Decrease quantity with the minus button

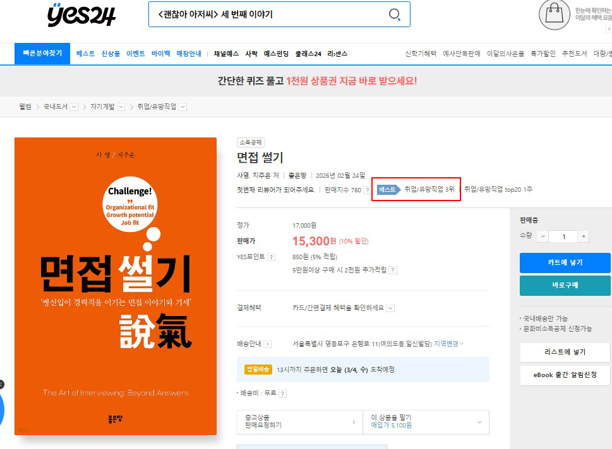click(x=543, y=236)
